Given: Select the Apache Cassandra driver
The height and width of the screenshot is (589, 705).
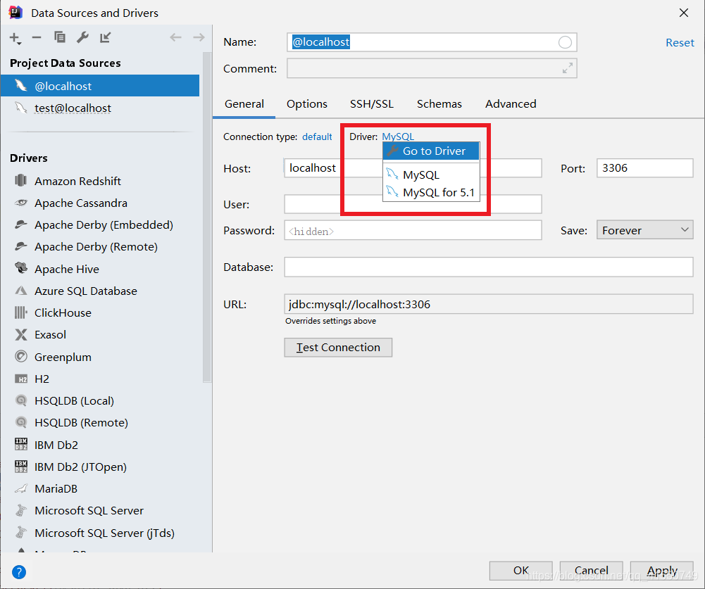Looking at the screenshot, I should [101, 203].
